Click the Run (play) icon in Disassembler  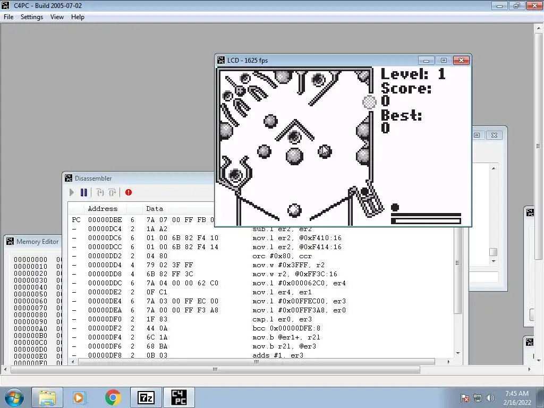pyautogui.click(x=72, y=192)
